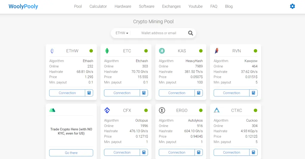Go to the FAQ page
Screen dimensions: 305x159
[214, 7]
